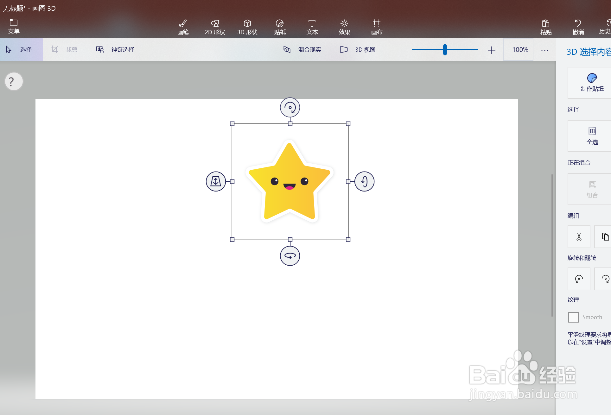611x415 pixels.
Task: Toggle 3D 视图 view mode
Action: [x=358, y=50]
